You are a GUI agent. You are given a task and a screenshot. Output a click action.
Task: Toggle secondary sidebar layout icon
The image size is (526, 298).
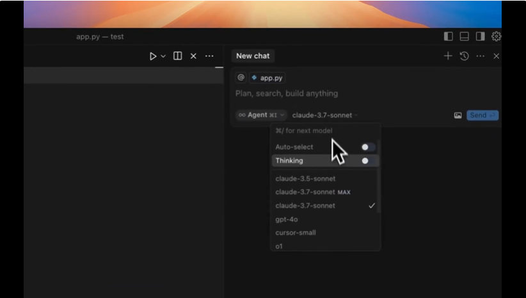[481, 37]
